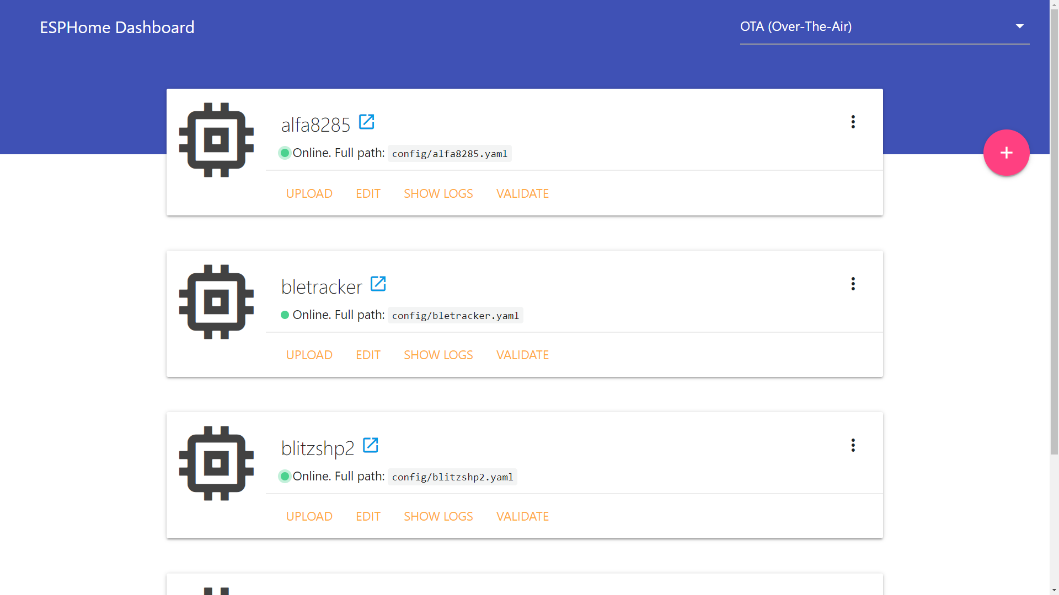Image resolution: width=1059 pixels, height=595 pixels.
Task: Edit bletracker configuration
Action: 368,355
